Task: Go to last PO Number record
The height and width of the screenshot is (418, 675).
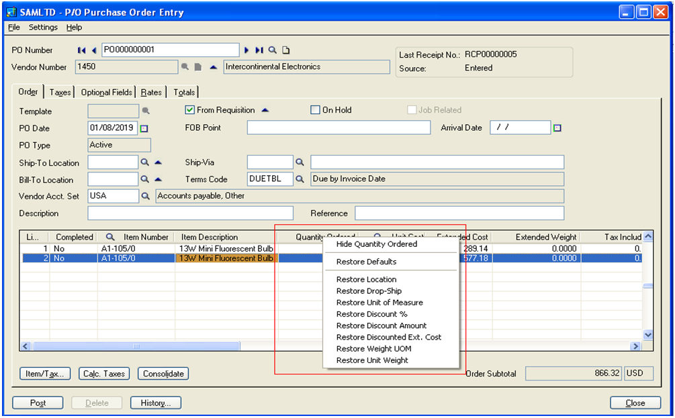Action: [x=259, y=50]
